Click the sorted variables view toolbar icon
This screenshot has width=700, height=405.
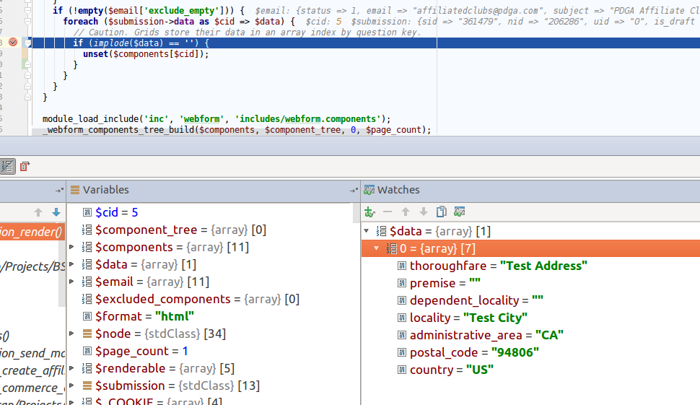pyautogui.click(x=7, y=166)
